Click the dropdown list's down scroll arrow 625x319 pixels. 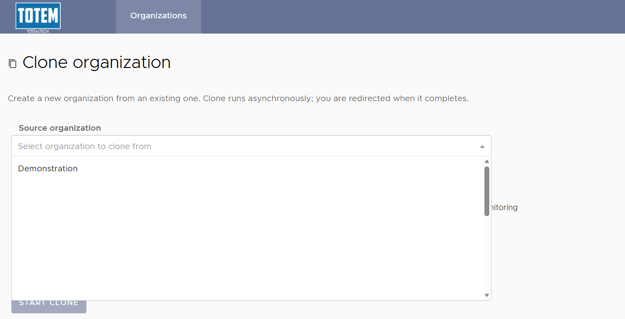pos(487,295)
